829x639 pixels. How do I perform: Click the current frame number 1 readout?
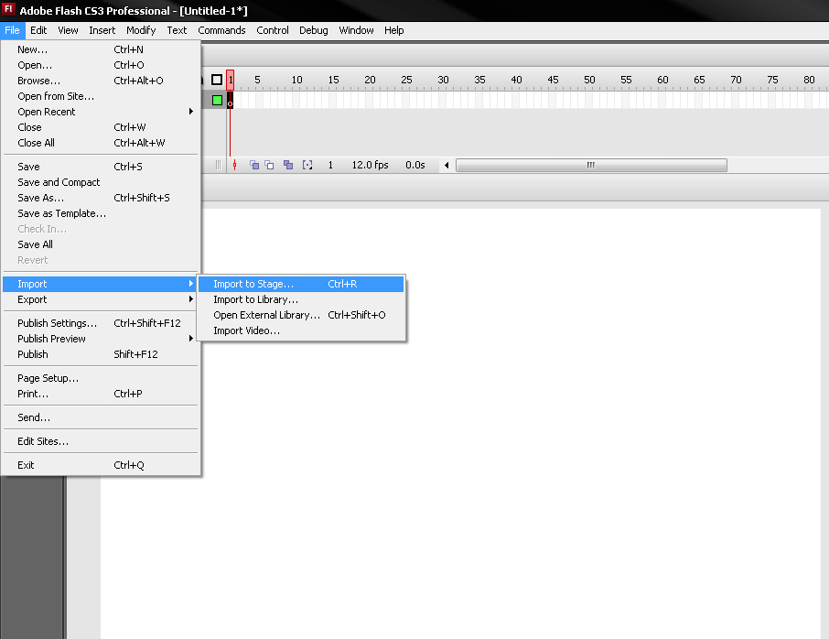330,165
